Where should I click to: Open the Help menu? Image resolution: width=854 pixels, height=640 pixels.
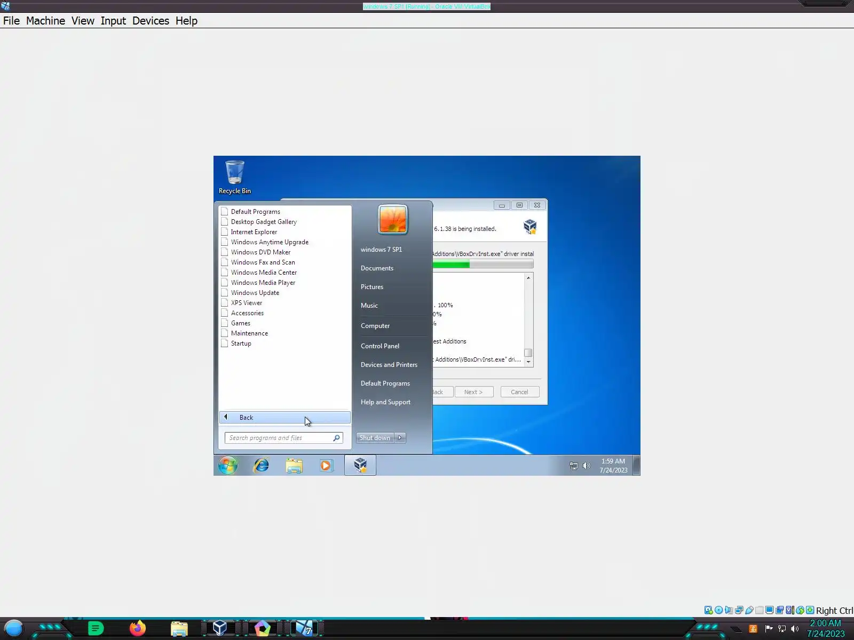click(x=186, y=21)
